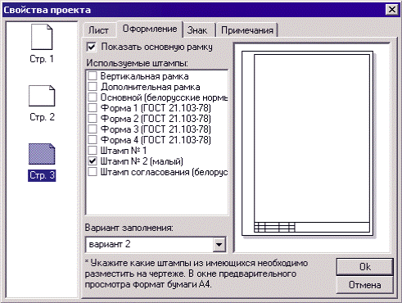Select the Стр. 2 landscape page icon
This screenshot has height=303, width=402.
[x=42, y=96]
